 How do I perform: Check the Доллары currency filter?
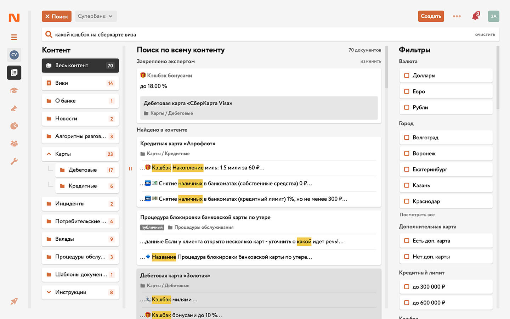(407, 75)
